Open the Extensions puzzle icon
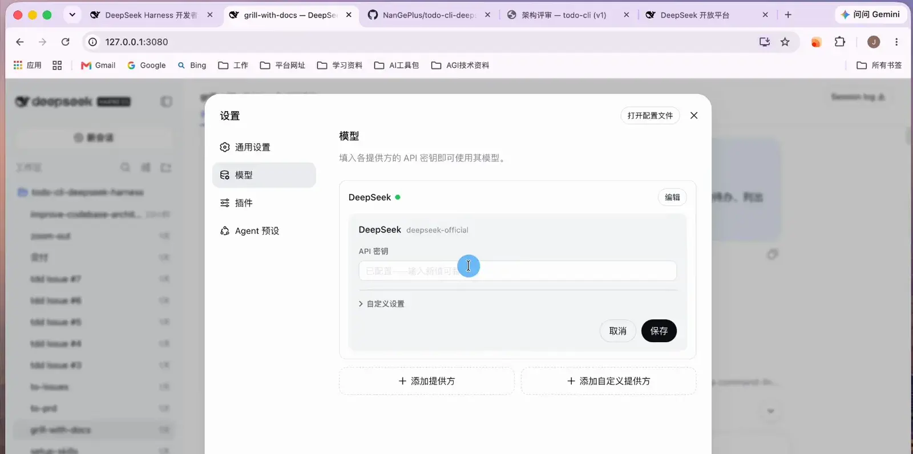 [840, 42]
